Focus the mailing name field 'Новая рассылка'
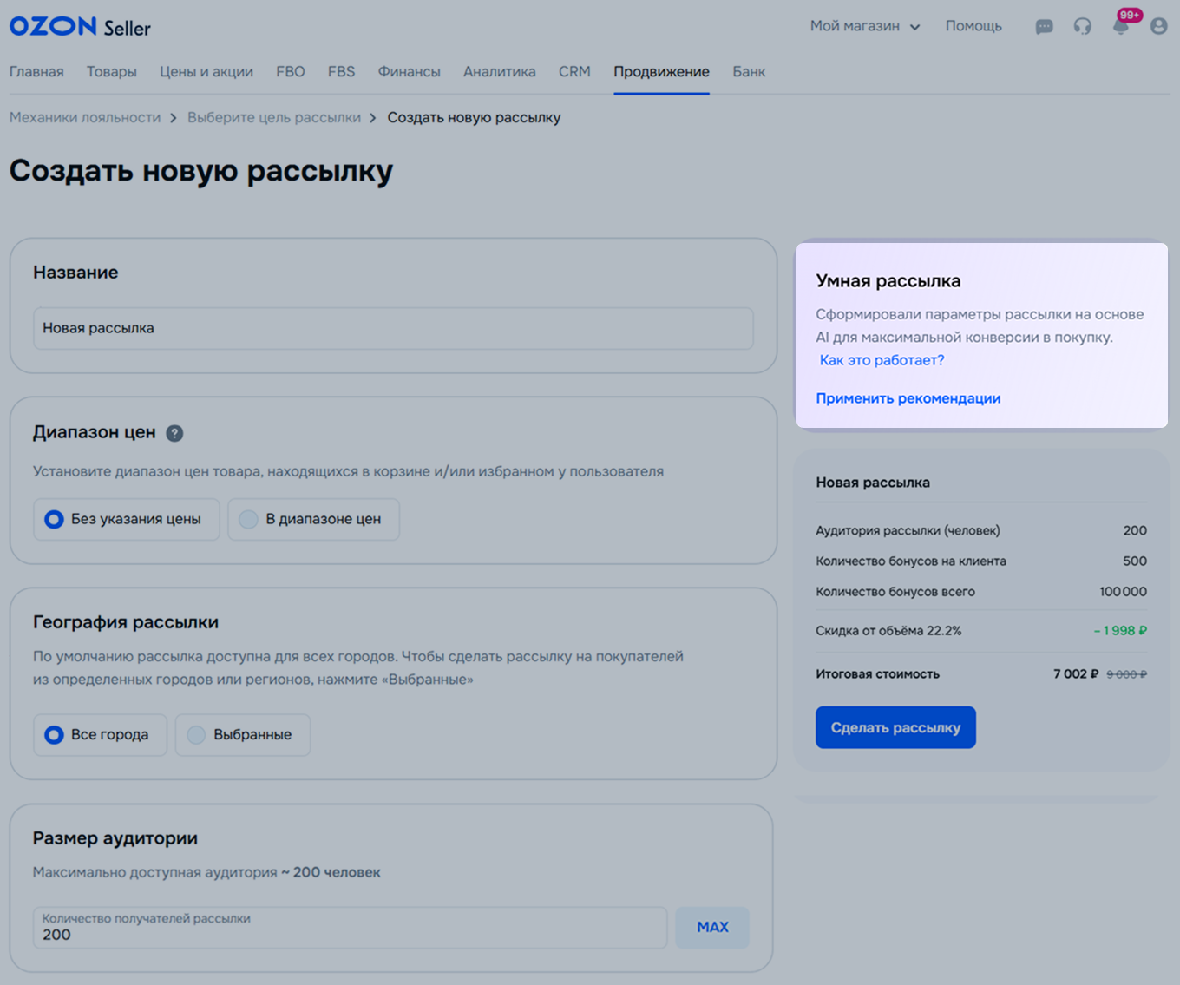The height and width of the screenshot is (985, 1180). [393, 328]
